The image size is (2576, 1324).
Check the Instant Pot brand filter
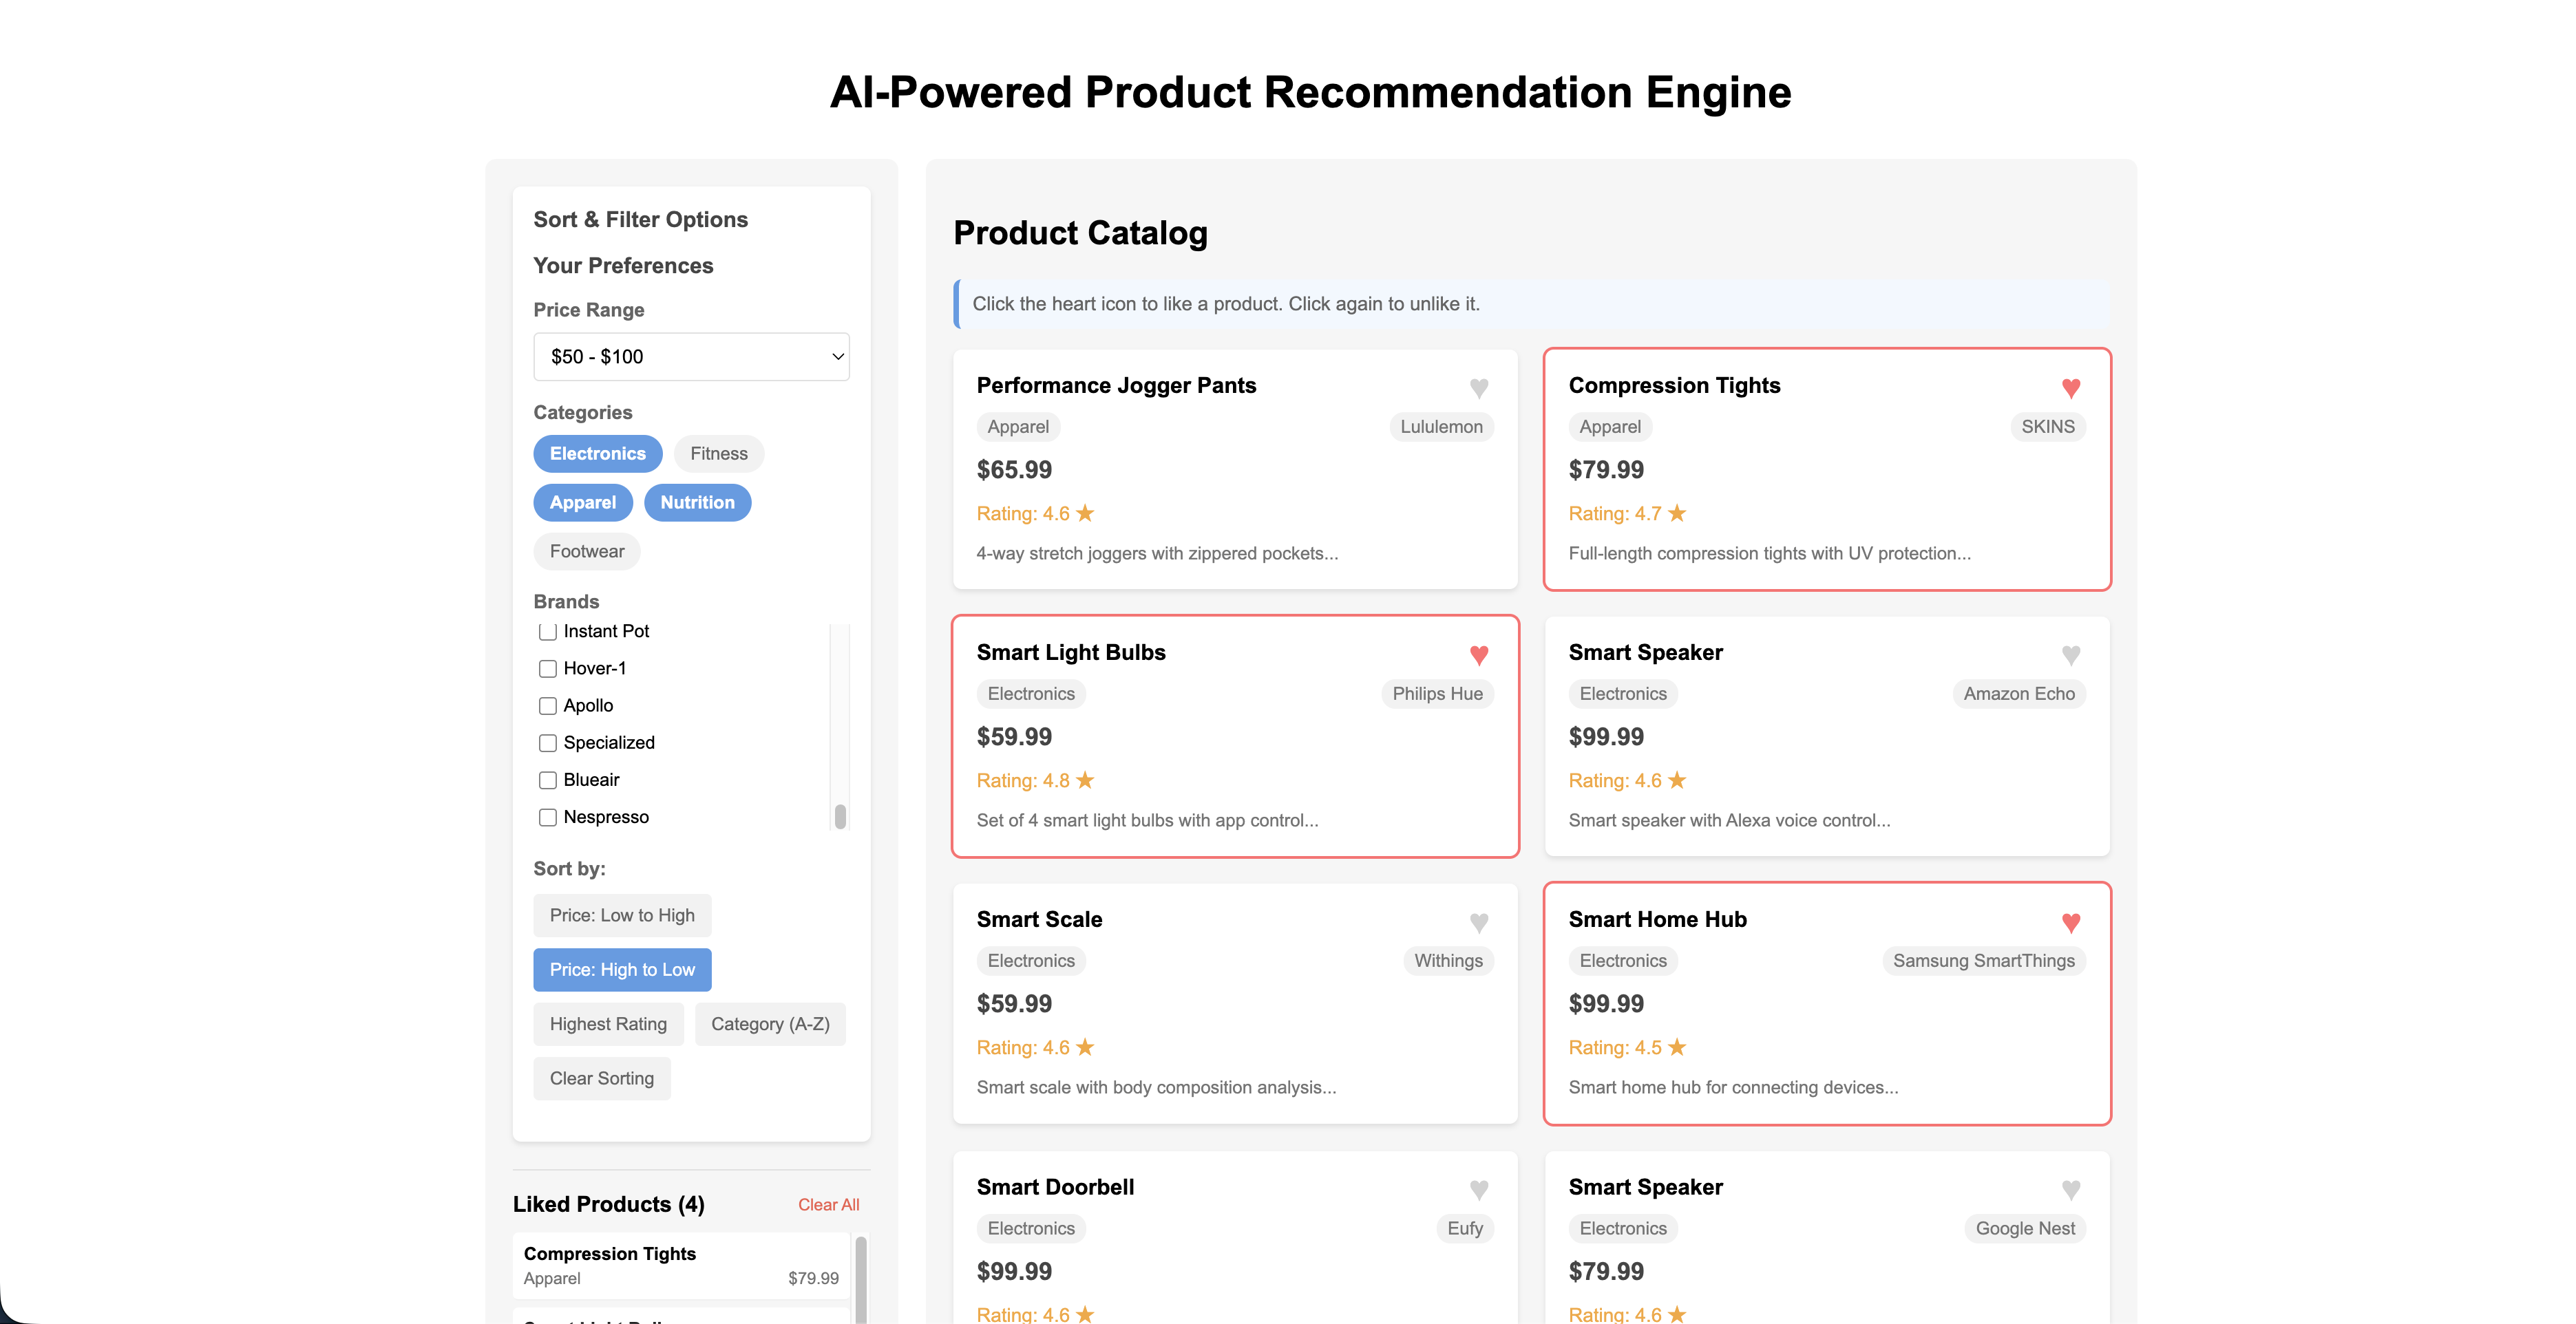point(548,631)
